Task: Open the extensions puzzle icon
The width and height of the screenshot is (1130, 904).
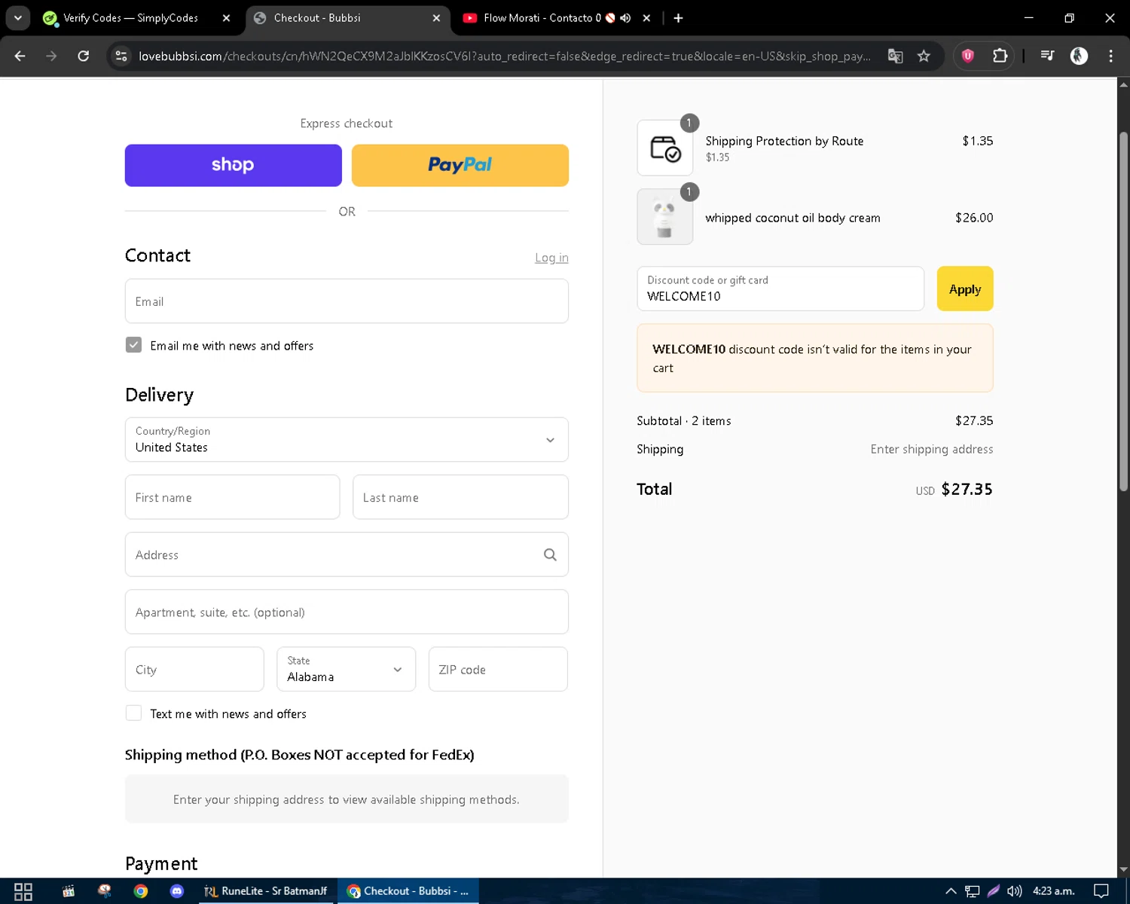Action: [x=1000, y=56]
